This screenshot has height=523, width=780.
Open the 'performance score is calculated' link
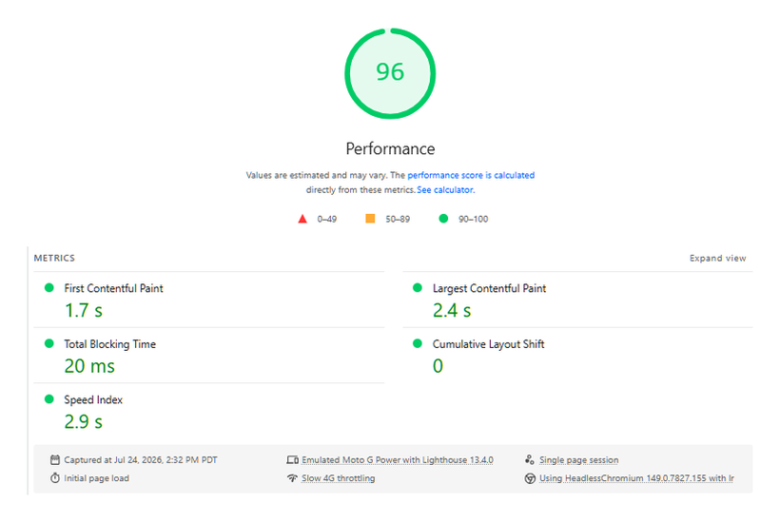(471, 175)
